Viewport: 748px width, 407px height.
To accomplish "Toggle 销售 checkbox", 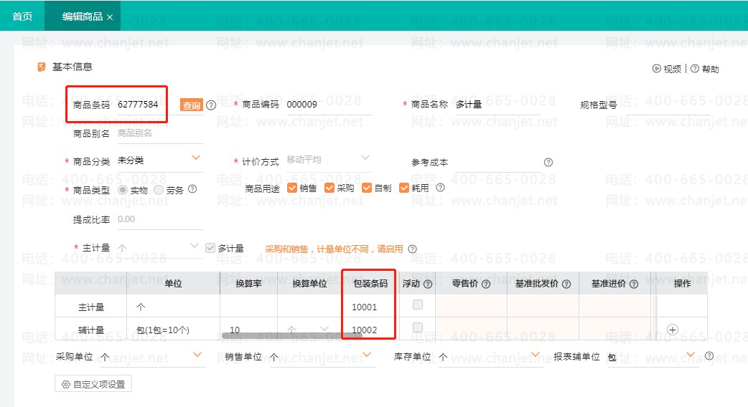I will (x=292, y=188).
